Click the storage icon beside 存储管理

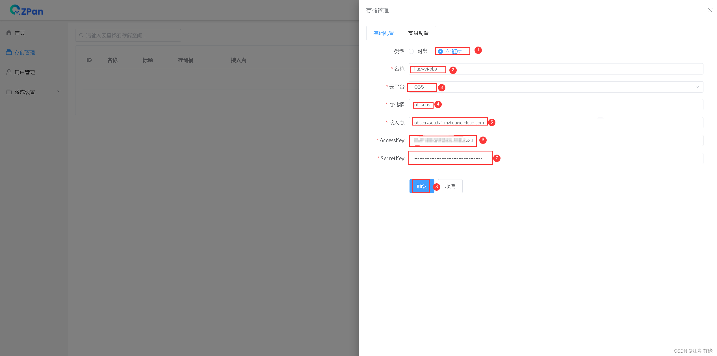[x=9, y=52]
